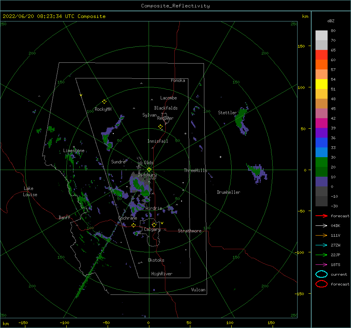Click the yellow diamond marker below RedDeer
Viewport: 351px width, 328px height.
pyautogui.click(x=160, y=127)
